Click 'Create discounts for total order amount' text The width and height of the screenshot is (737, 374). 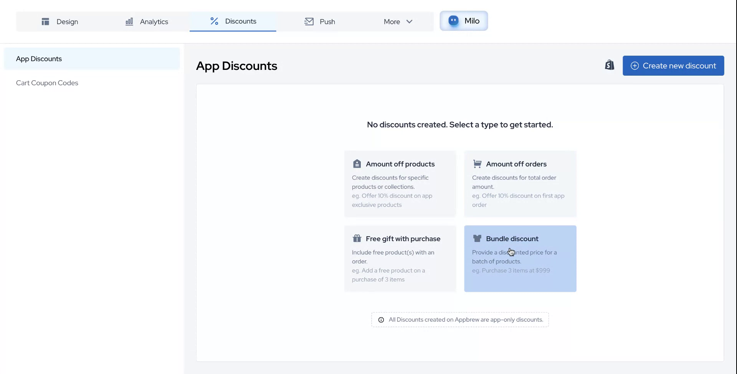click(514, 182)
